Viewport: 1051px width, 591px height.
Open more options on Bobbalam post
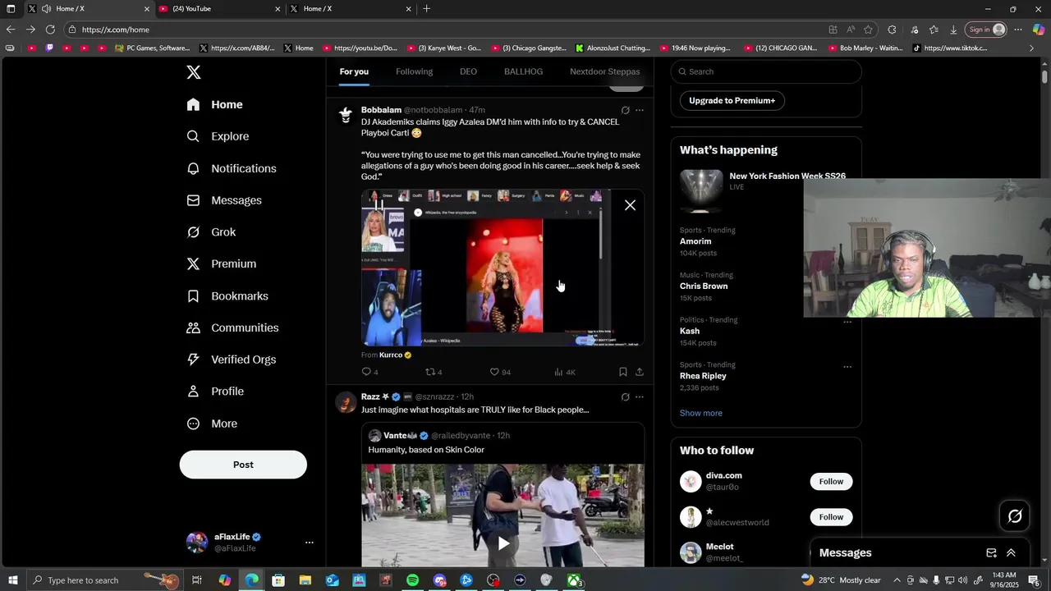640,110
